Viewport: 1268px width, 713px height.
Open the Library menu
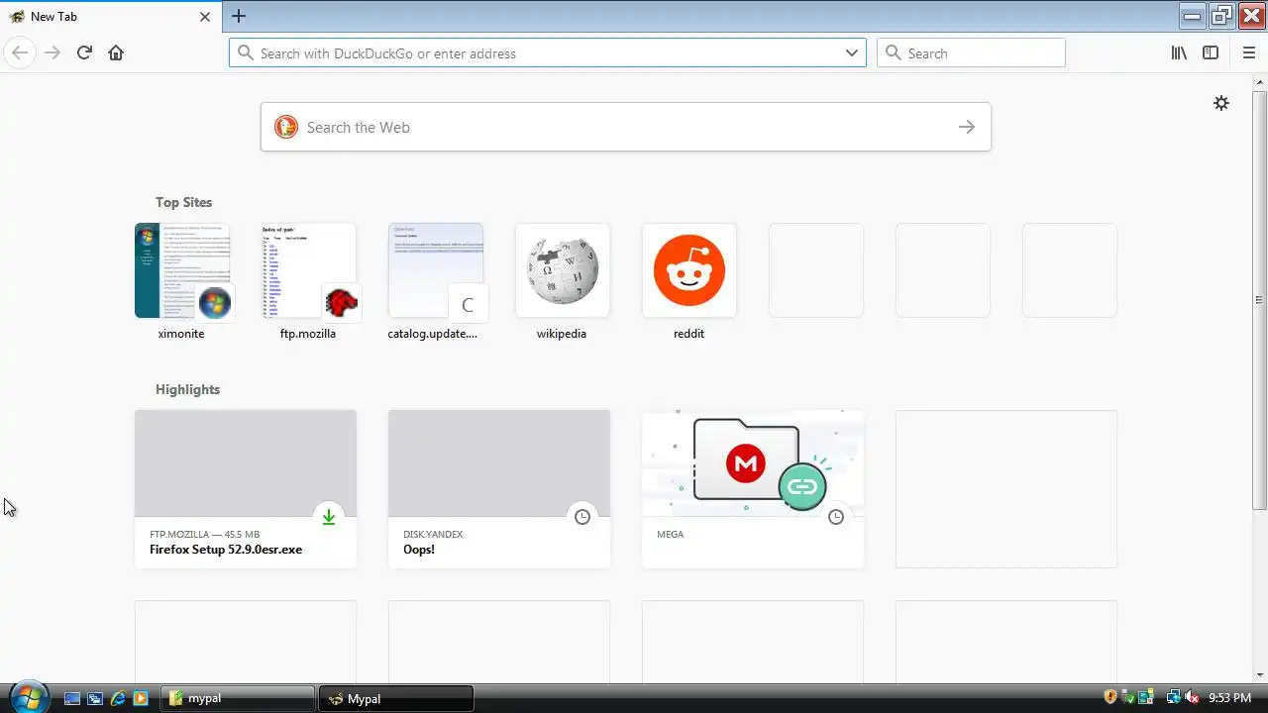1179,53
